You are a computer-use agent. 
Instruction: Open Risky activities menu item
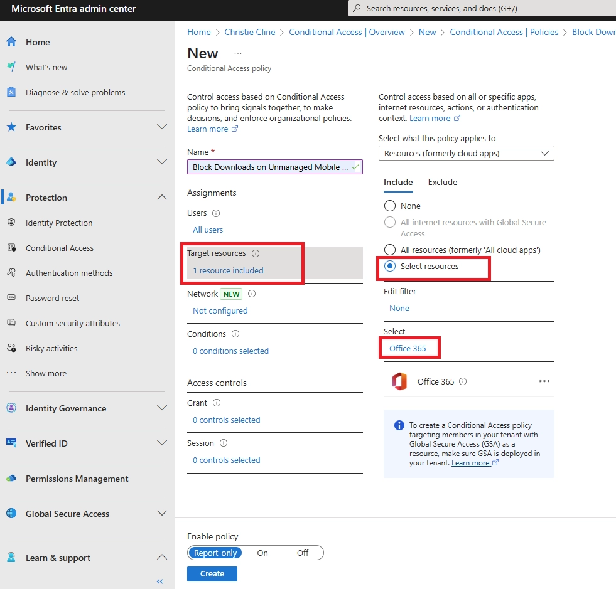pos(51,348)
